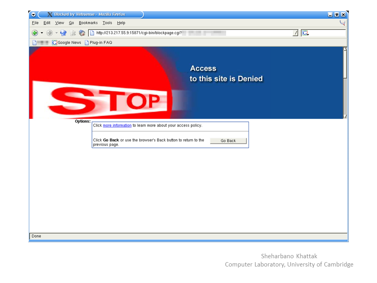The image size is (377, 283).
Task: Expand the Back button history dropdown
Action: coord(42,33)
